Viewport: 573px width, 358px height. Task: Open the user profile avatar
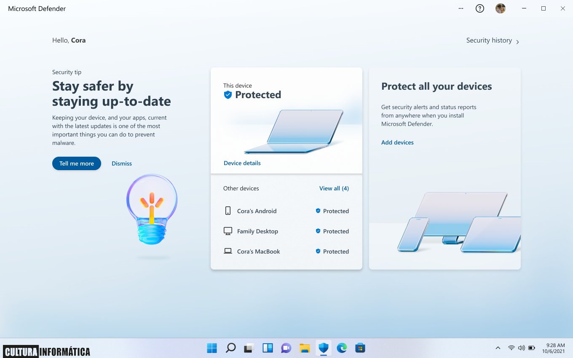(x=501, y=8)
